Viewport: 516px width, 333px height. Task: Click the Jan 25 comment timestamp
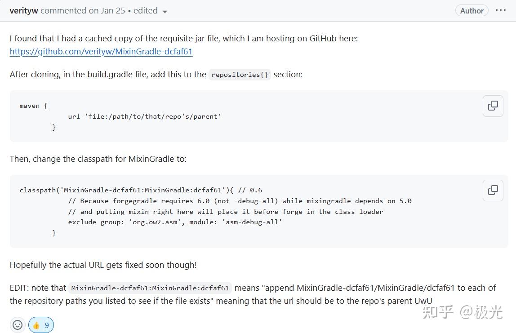point(113,11)
